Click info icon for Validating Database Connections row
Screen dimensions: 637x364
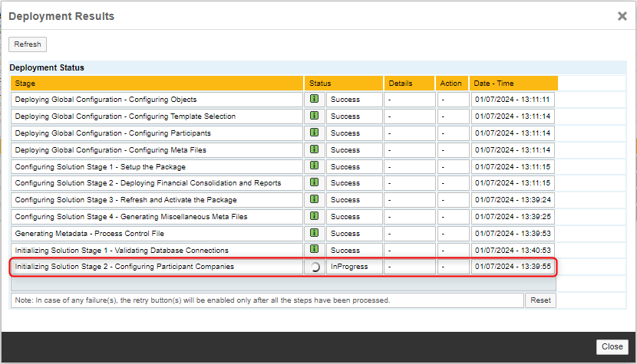coord(314,250)
